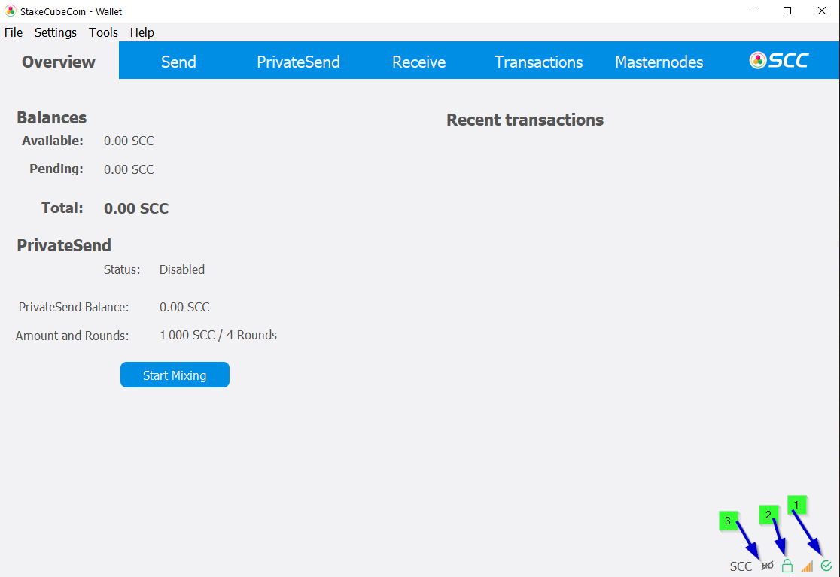Go to the PrivateSend tab
Image resolution: width=840 pixels, height=577 pixels.
298,62
